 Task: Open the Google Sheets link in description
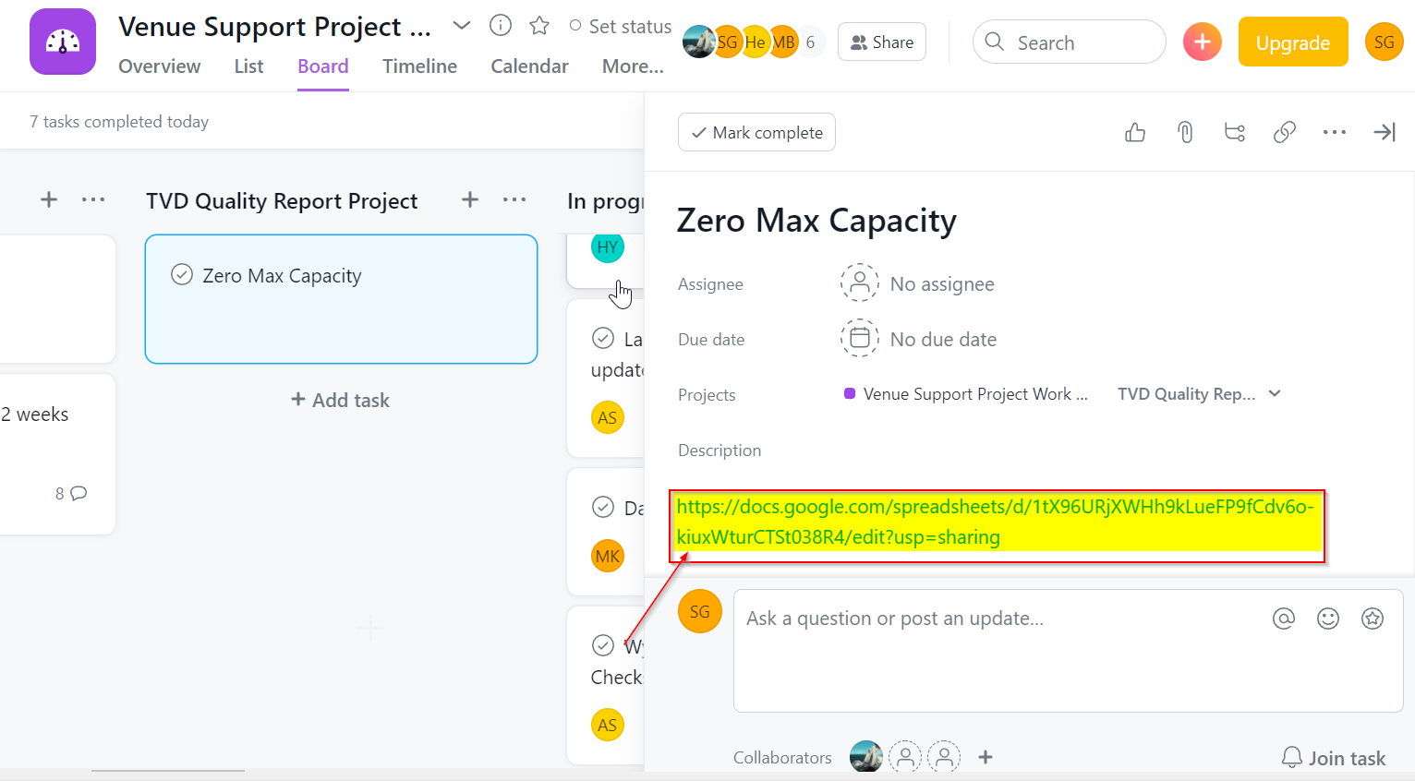coord(995,522)
